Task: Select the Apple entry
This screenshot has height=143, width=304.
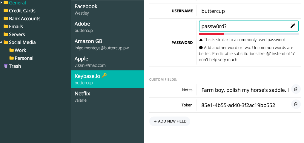Action: pyautogui.click(x=107, y=62)
